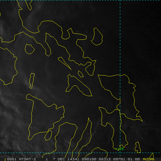
Task: Click the MTSAT-2 satellite name in status bar
Action: click(x=27, y=159)
